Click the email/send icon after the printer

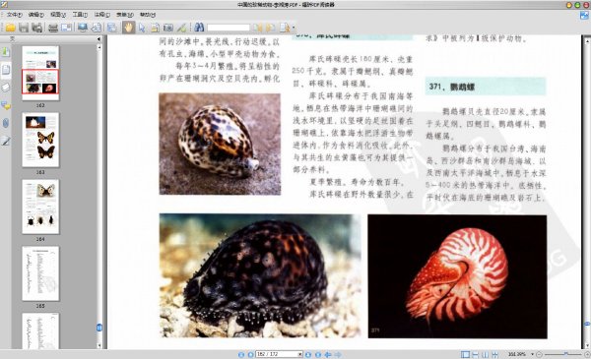coord(66,28)
